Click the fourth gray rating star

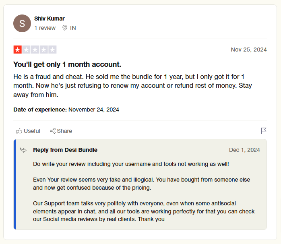click(43, 50)
